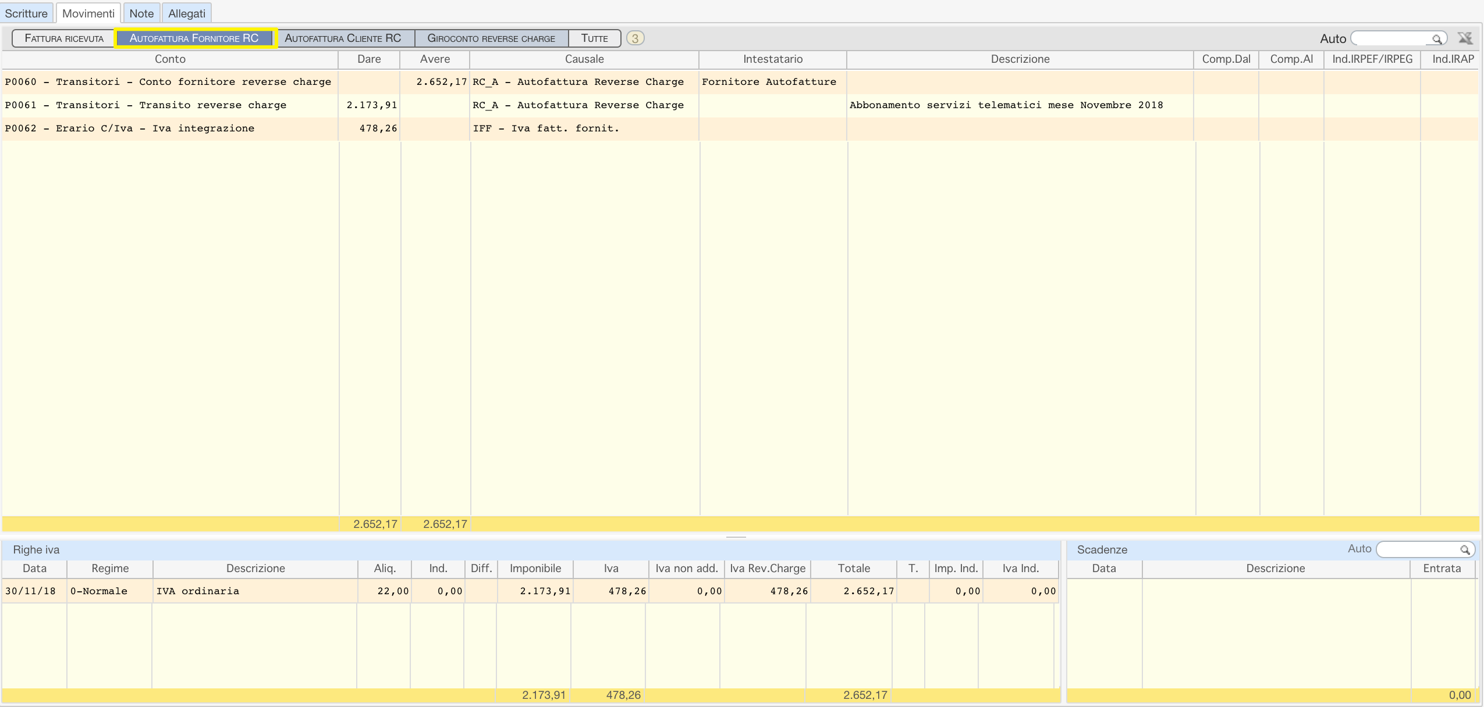Switch to the Allegati tab
The height and width of the screenshot is (707, 1484).
187,13
